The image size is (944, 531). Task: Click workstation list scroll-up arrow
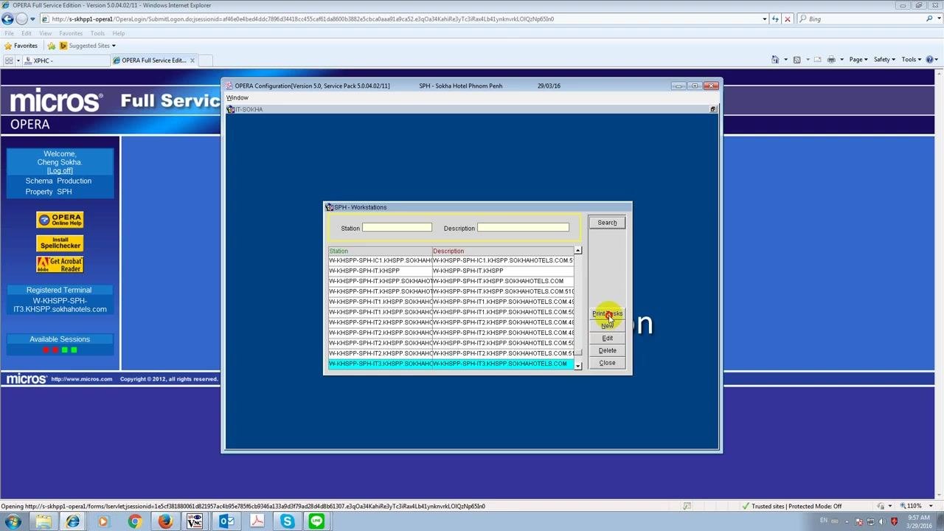(x=578, y=251)
